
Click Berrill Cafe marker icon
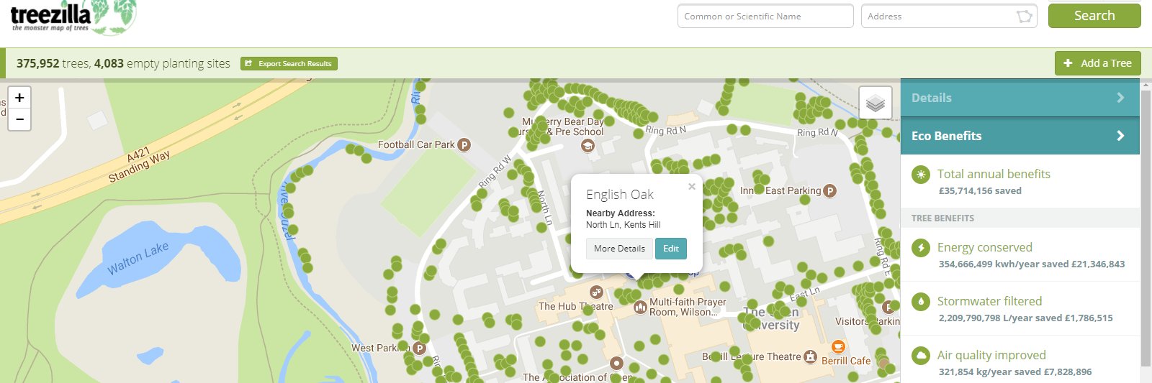click(x=838, y=347)
